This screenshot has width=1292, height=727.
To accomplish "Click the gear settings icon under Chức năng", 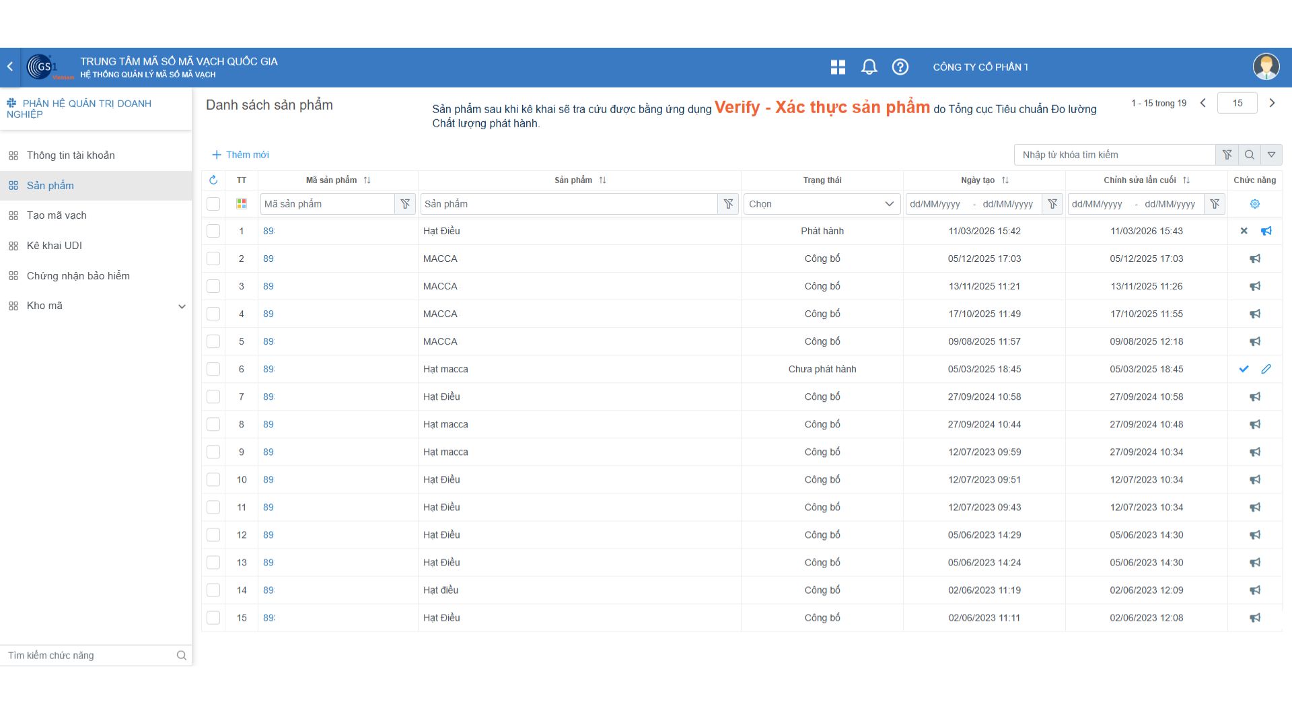I will pos(1254,204).
